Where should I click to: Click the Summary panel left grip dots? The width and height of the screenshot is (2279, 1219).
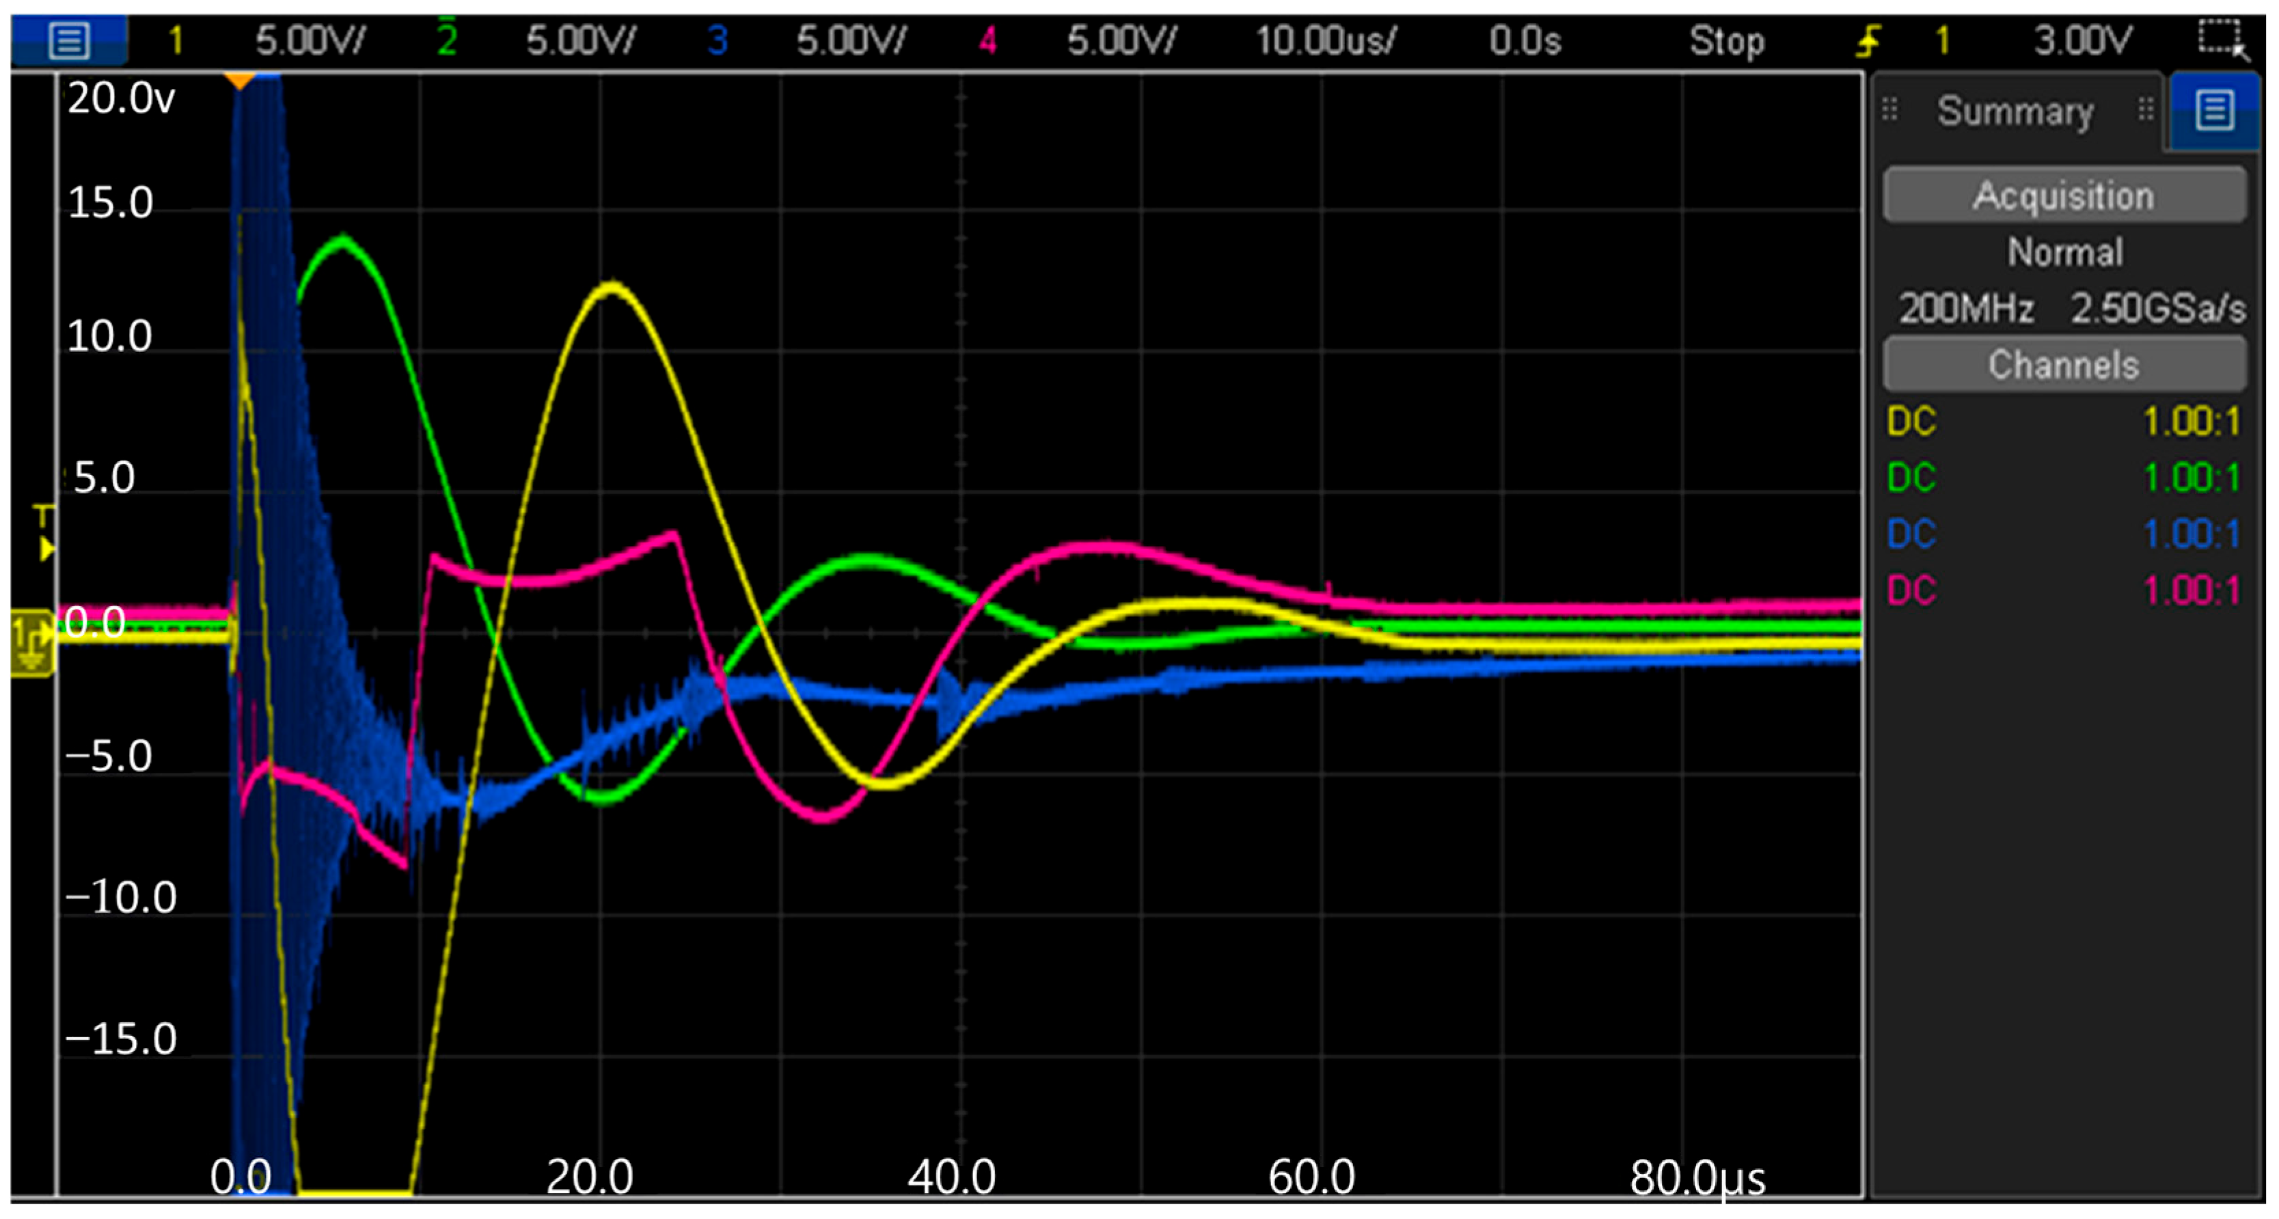(1889, 110)
